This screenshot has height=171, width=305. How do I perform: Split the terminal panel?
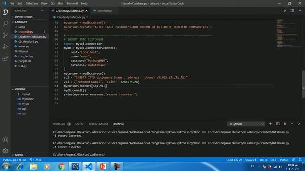[278, 124]
